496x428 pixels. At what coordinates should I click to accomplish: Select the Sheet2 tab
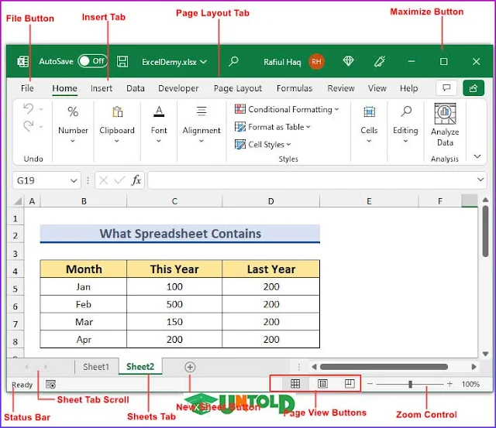tap(140, 366)
